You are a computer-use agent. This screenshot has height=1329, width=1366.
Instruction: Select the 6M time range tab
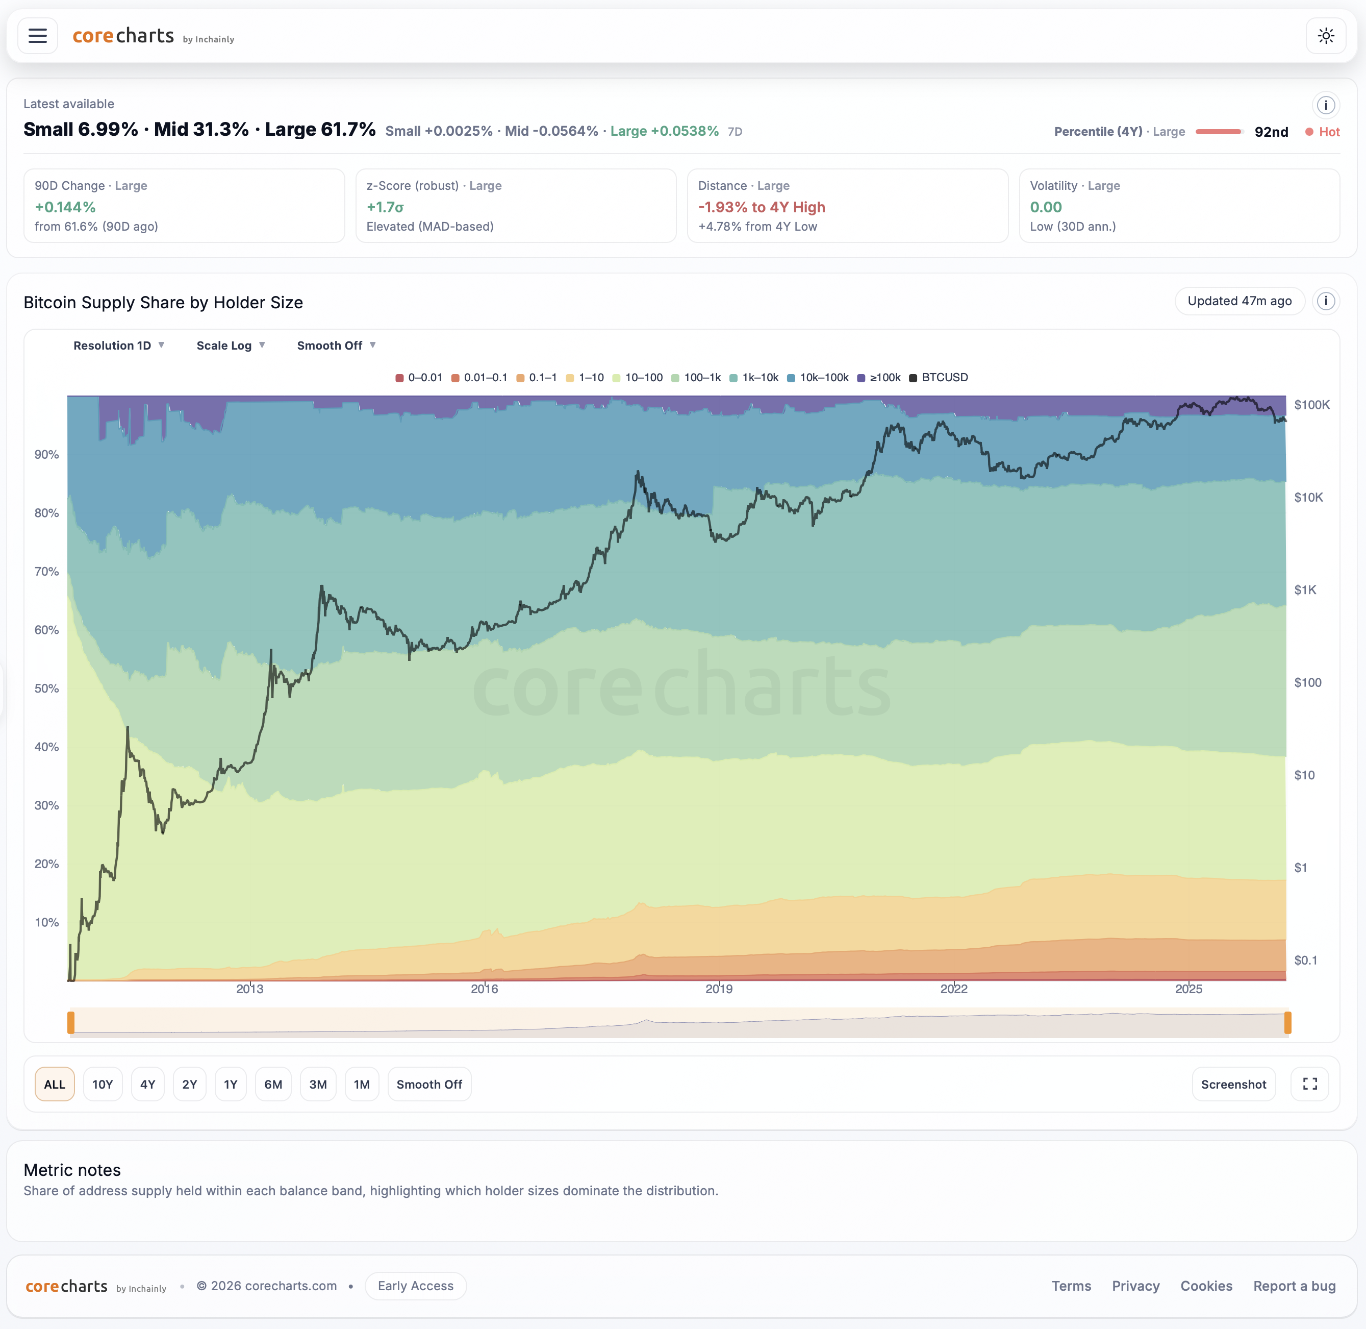tap(273, 1084)
